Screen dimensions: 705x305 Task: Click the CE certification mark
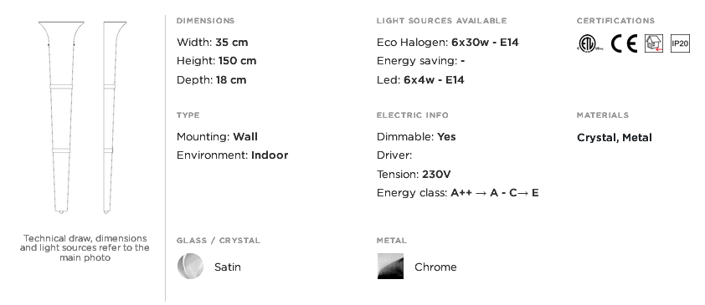pos(624,43)
